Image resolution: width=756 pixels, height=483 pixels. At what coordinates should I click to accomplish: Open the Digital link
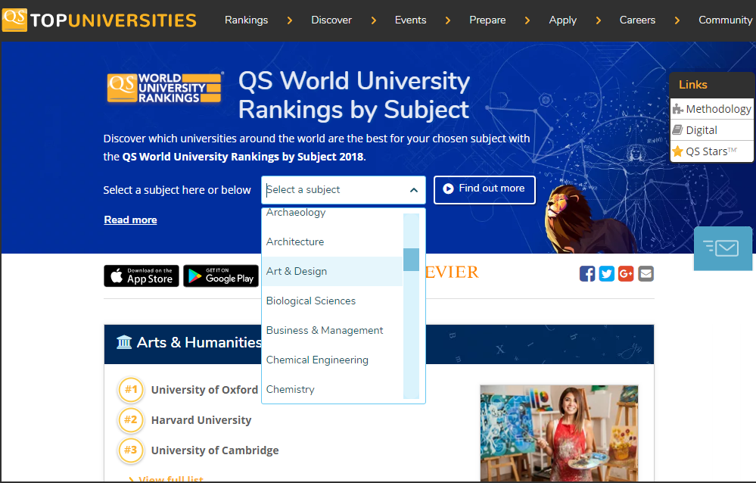click(x=711, y=130)
